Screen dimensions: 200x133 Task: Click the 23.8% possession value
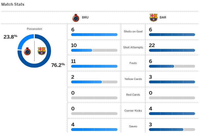point(10,37)
